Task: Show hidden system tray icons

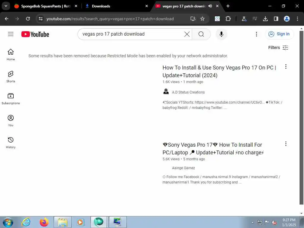Action: 252,222
